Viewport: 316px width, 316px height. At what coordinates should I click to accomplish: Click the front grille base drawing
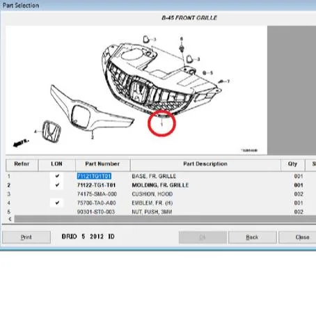coord(160,79)
